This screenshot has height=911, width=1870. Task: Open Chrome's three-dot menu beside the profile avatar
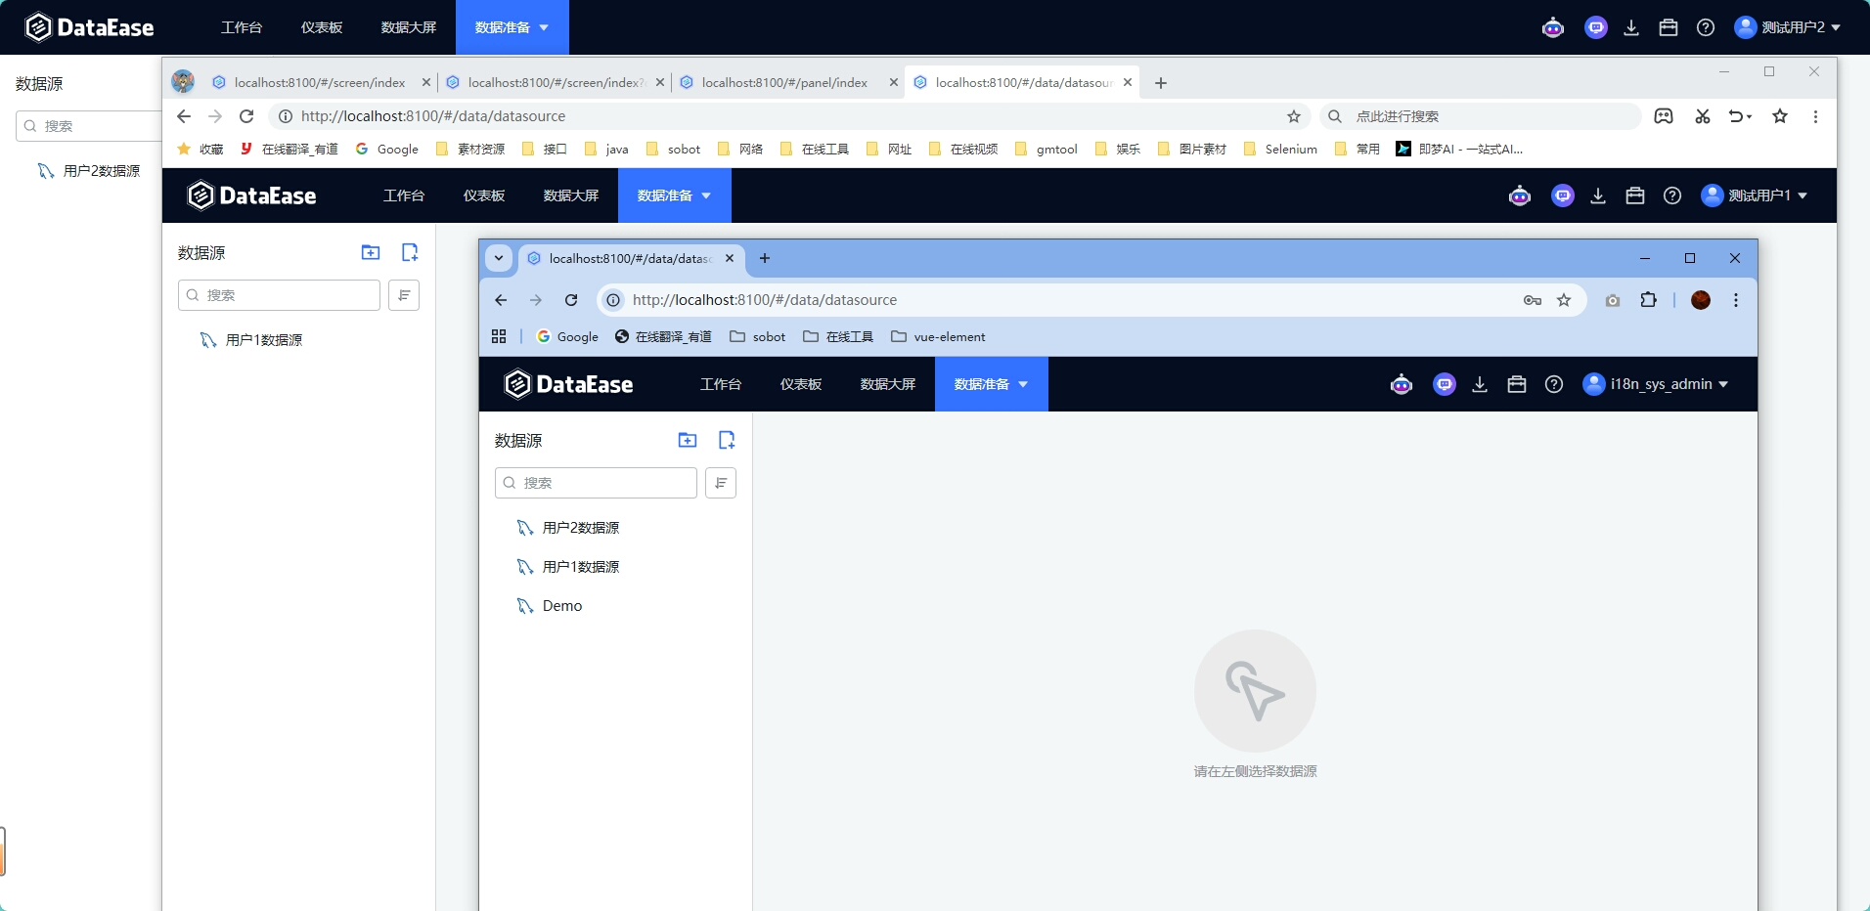[x=1736, y=300]
